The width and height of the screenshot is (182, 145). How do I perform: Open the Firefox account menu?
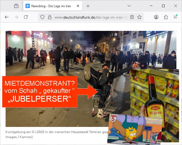[156, 17]
